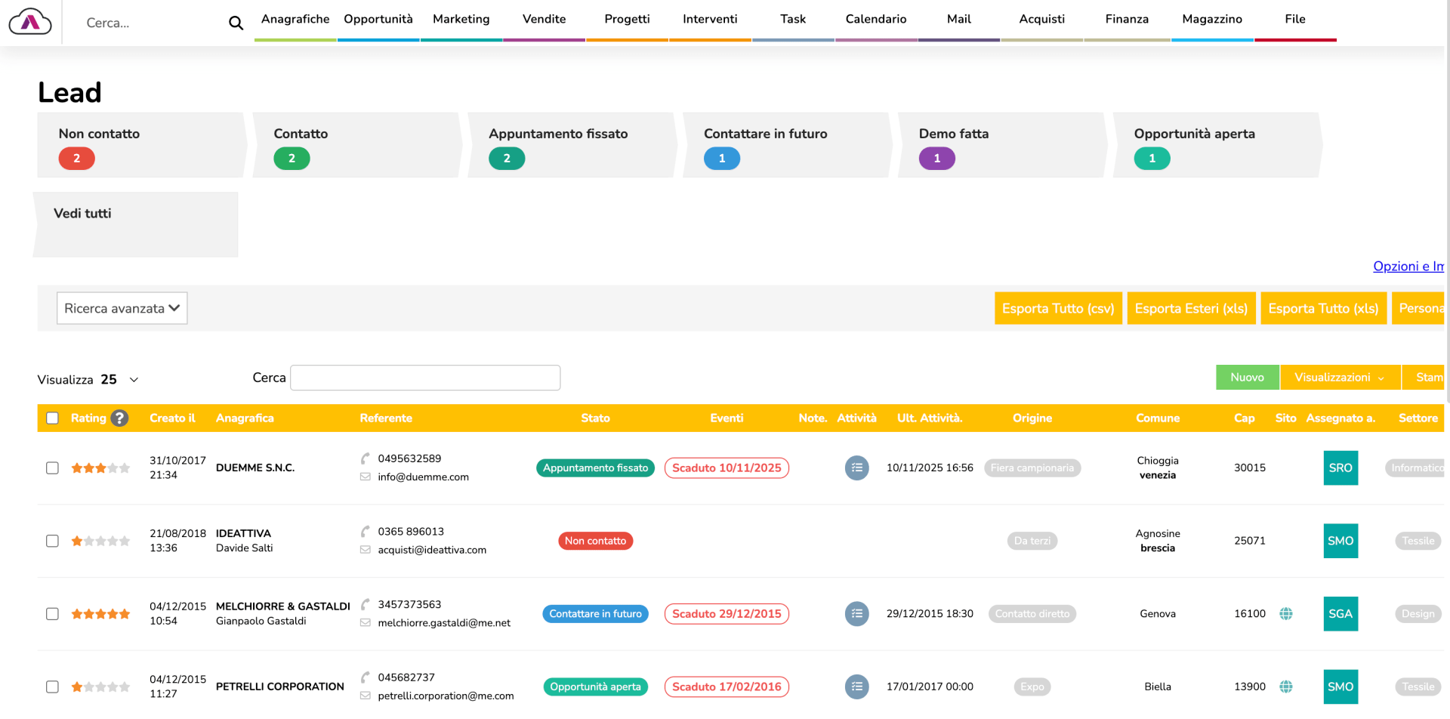This screenshot has width=1450, height=719.
Task: Click the green Nuovo button
Action: 1247,378
